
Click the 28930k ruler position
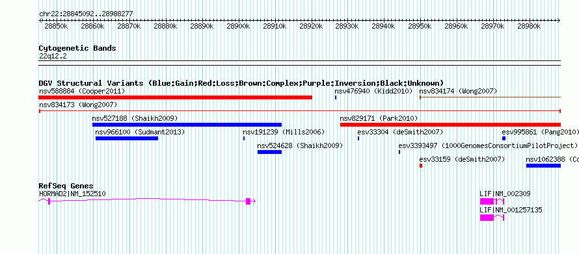coord(347,26)
